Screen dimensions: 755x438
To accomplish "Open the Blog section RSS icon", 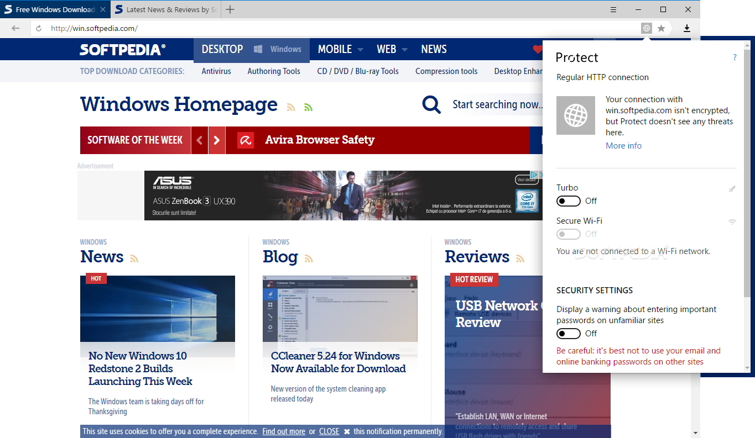I will (309, 258).
